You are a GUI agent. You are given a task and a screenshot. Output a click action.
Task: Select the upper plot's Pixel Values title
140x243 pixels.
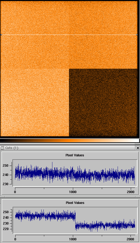75,155
